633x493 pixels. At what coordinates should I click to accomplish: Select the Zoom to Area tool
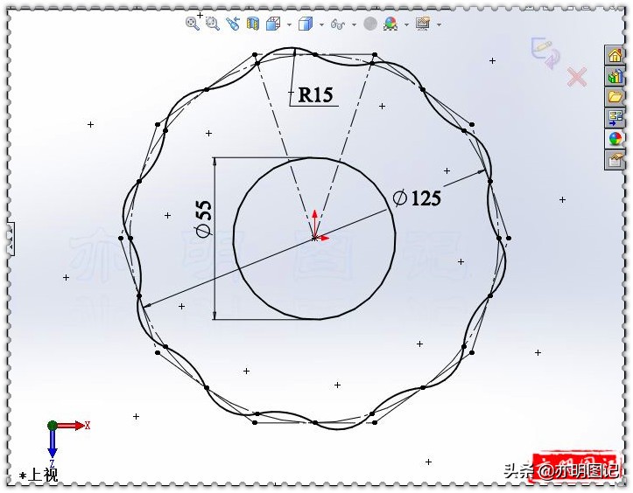click(x=212, y=24)
